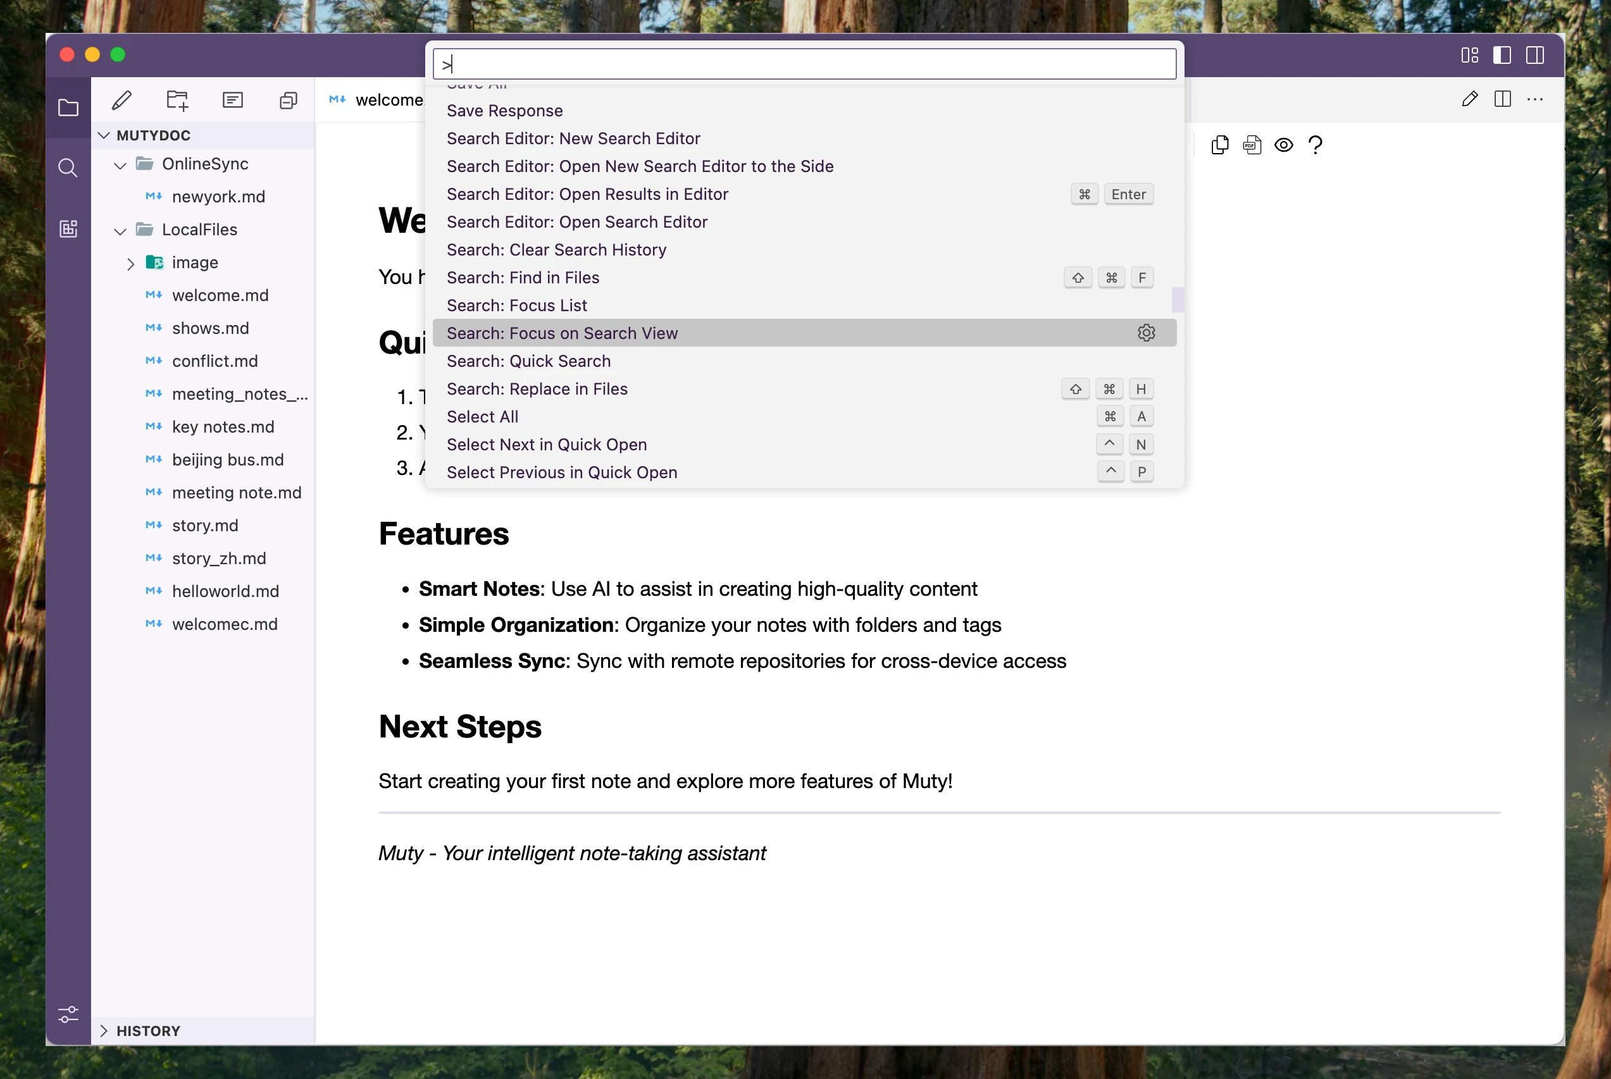
Task: Toggle the preview eye icon
Action: (x=1283, y=145)
